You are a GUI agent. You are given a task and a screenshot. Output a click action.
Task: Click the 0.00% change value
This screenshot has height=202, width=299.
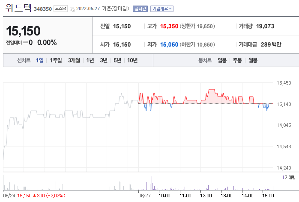[x=47, y=42]
